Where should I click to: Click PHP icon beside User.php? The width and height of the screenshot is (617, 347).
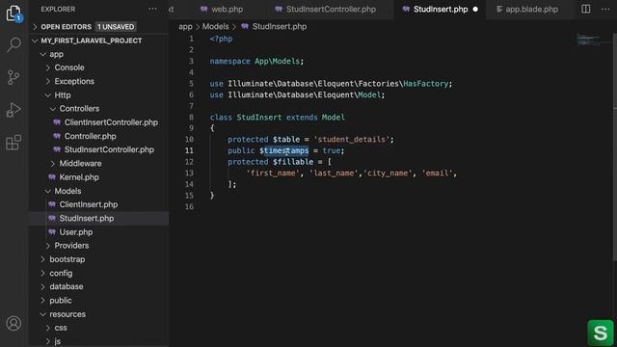[52, 232]
